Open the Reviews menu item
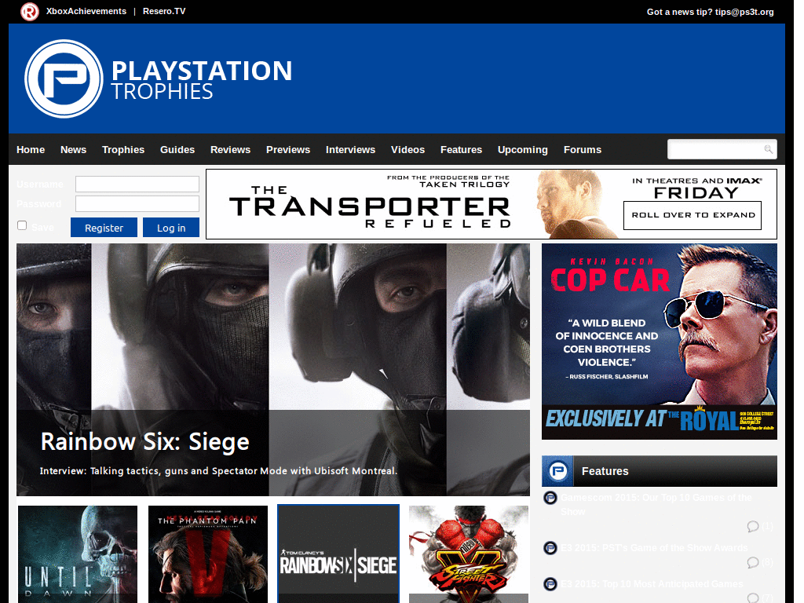804x603 pixels. click(x=230, y=150)
